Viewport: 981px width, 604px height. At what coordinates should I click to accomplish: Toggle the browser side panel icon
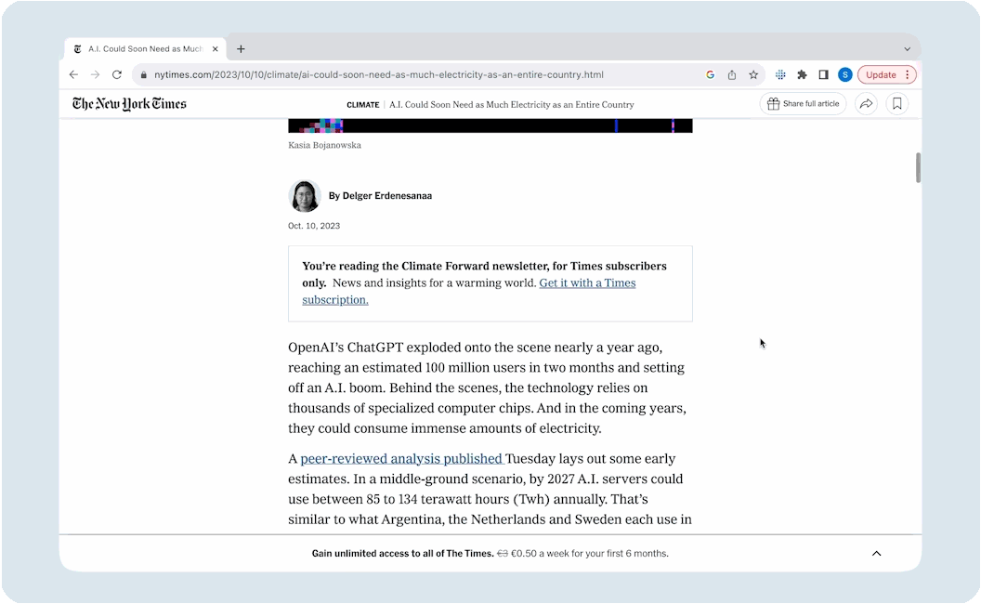(823, 75)
